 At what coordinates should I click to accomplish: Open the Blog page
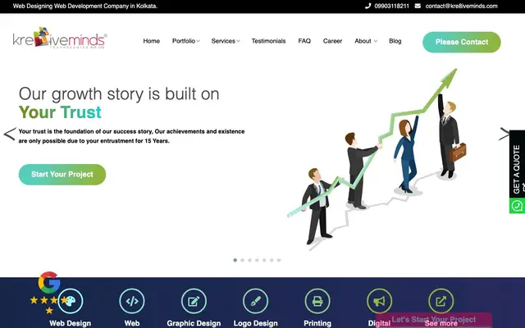[x=395, y=41]
